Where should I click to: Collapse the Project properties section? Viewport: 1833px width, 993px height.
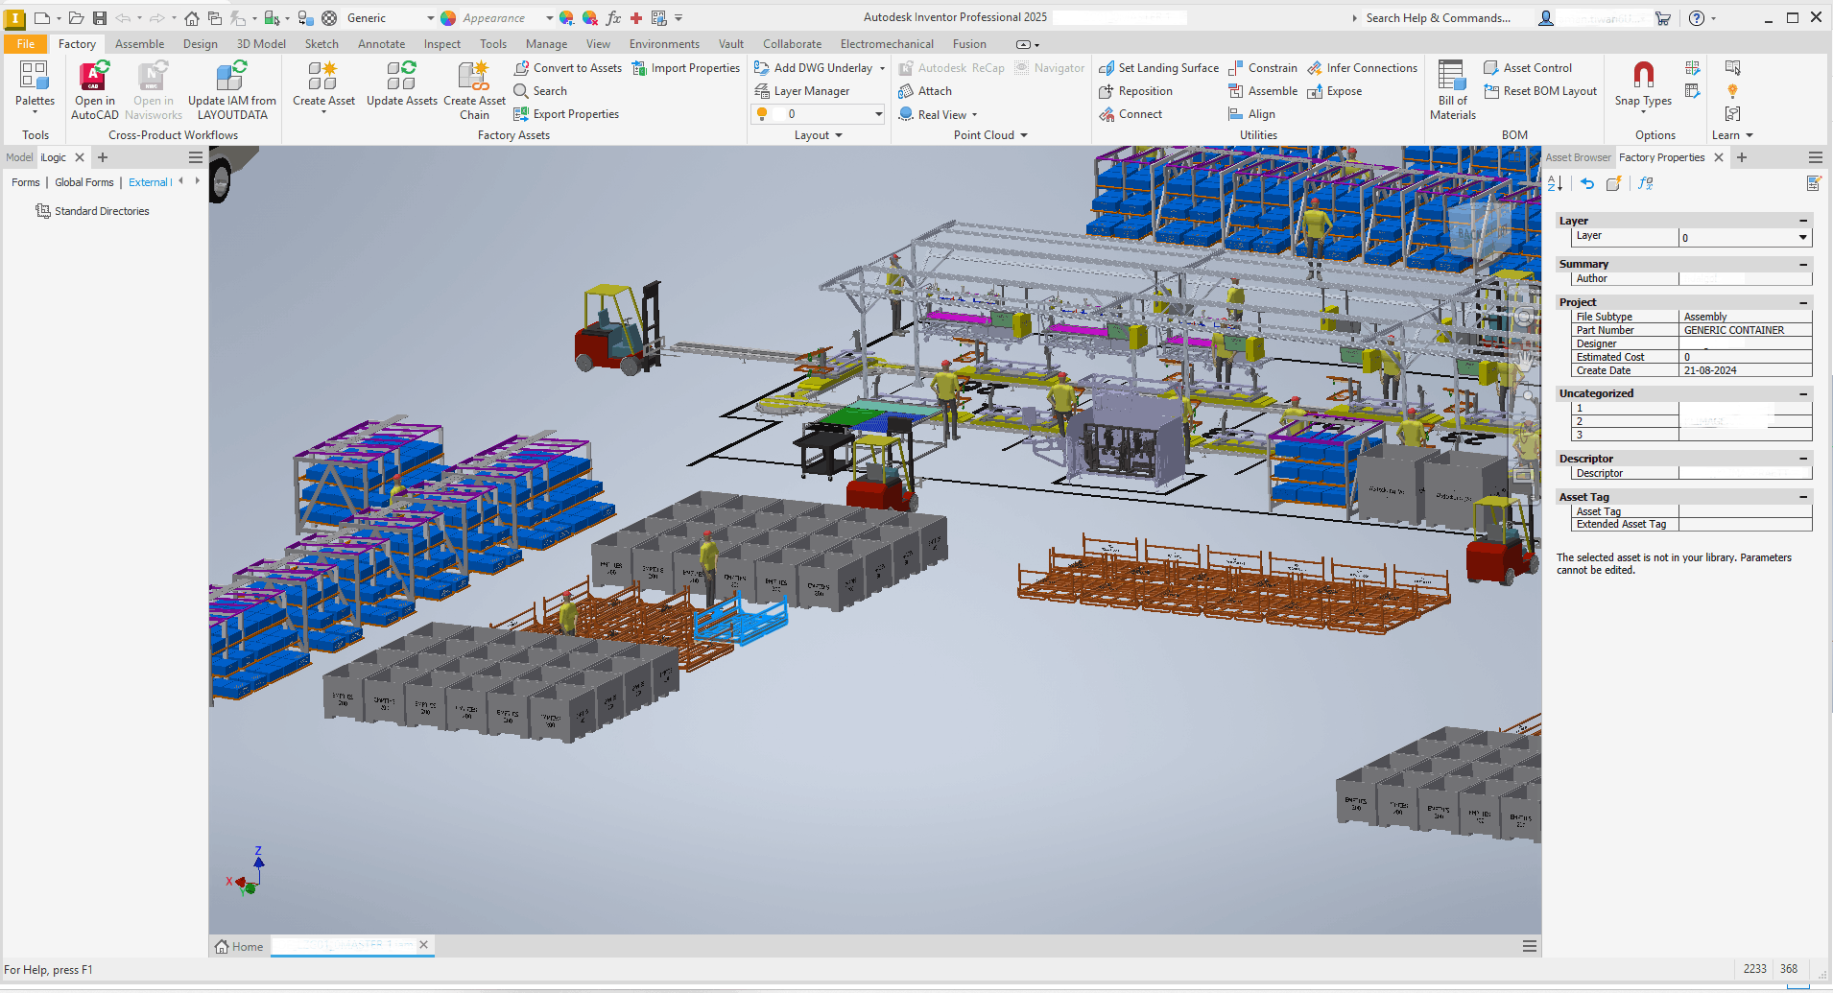(x=1803, y=302)
